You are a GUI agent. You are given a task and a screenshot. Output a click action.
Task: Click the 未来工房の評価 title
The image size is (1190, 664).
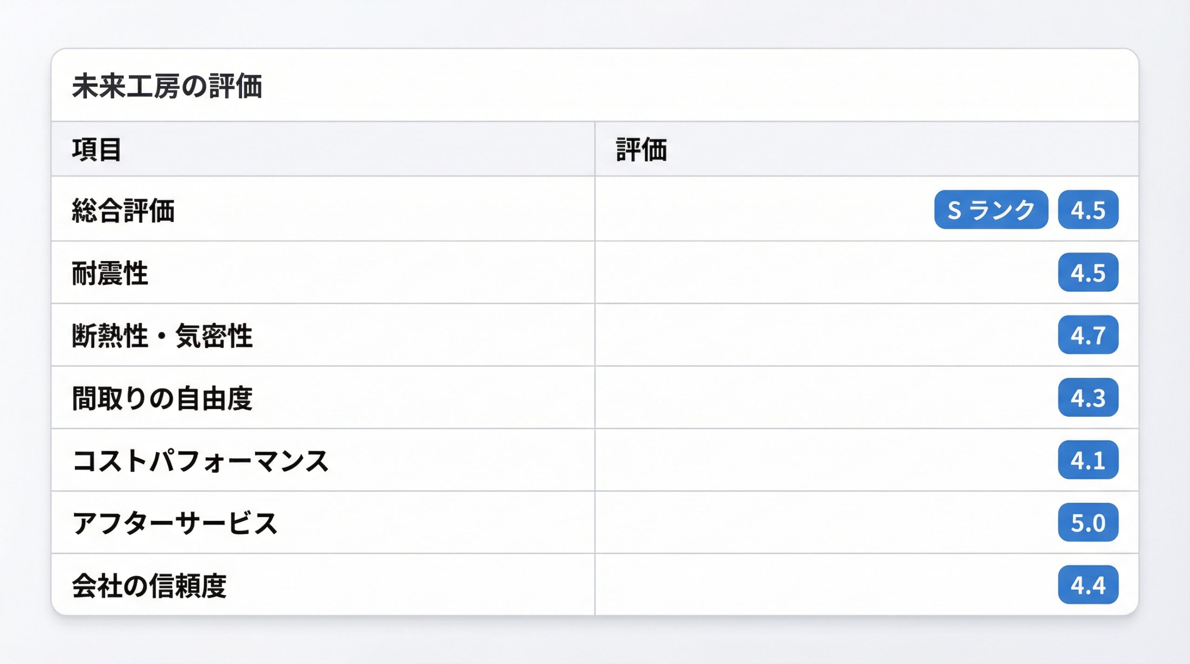(x=167, y=86)
